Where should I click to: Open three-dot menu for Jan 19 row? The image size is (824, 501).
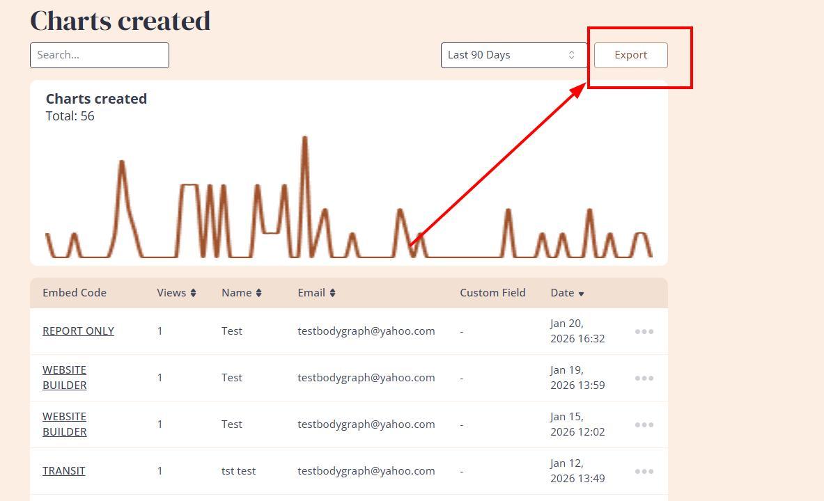[x=644, y=378]
